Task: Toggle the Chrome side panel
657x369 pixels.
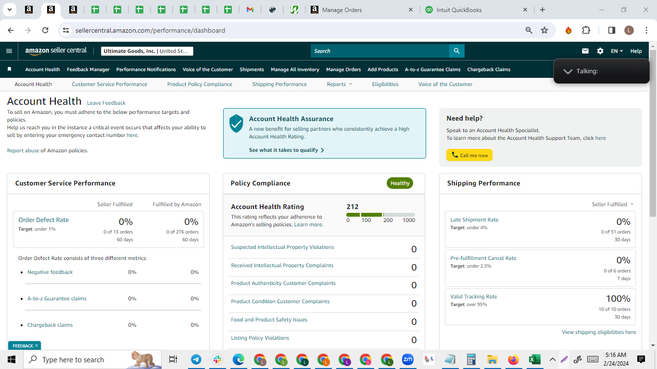Action: tap(612, 30)
